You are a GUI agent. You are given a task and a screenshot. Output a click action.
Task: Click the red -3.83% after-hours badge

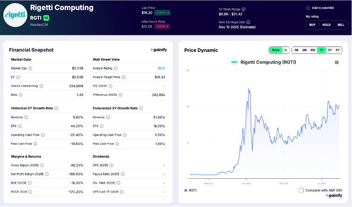click(162, 27)
